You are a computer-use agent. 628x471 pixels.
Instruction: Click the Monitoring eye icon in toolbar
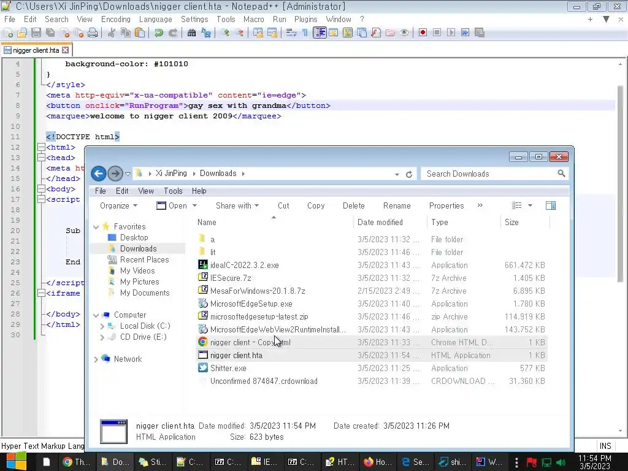pos(404,33)
